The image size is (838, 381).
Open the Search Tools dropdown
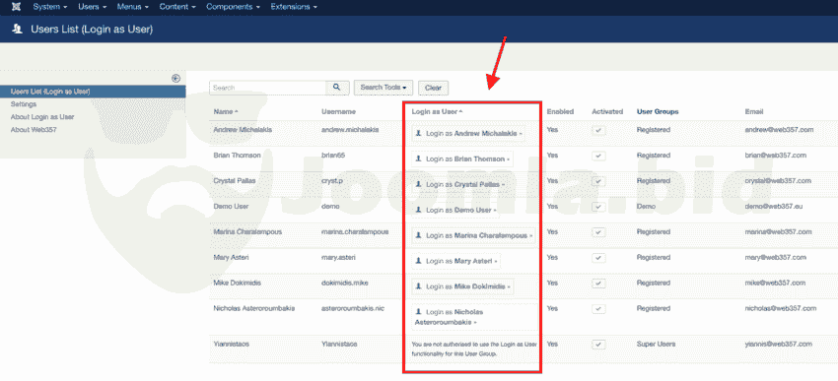(x=384, y=88)
